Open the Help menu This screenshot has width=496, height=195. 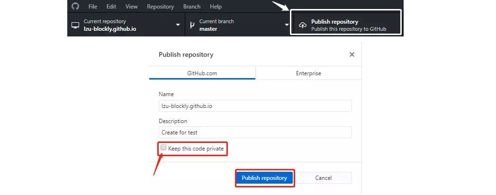point(216,6)
